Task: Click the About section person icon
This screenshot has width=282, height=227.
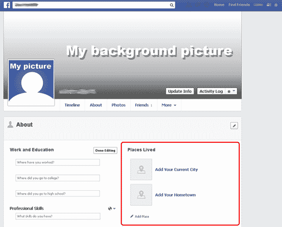Action: click(10, 124)
